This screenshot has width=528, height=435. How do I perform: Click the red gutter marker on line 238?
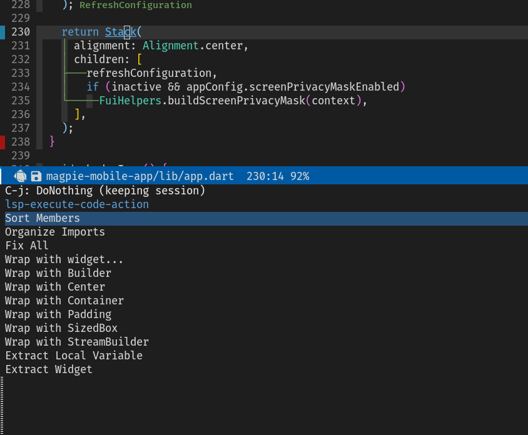(3, 142)
